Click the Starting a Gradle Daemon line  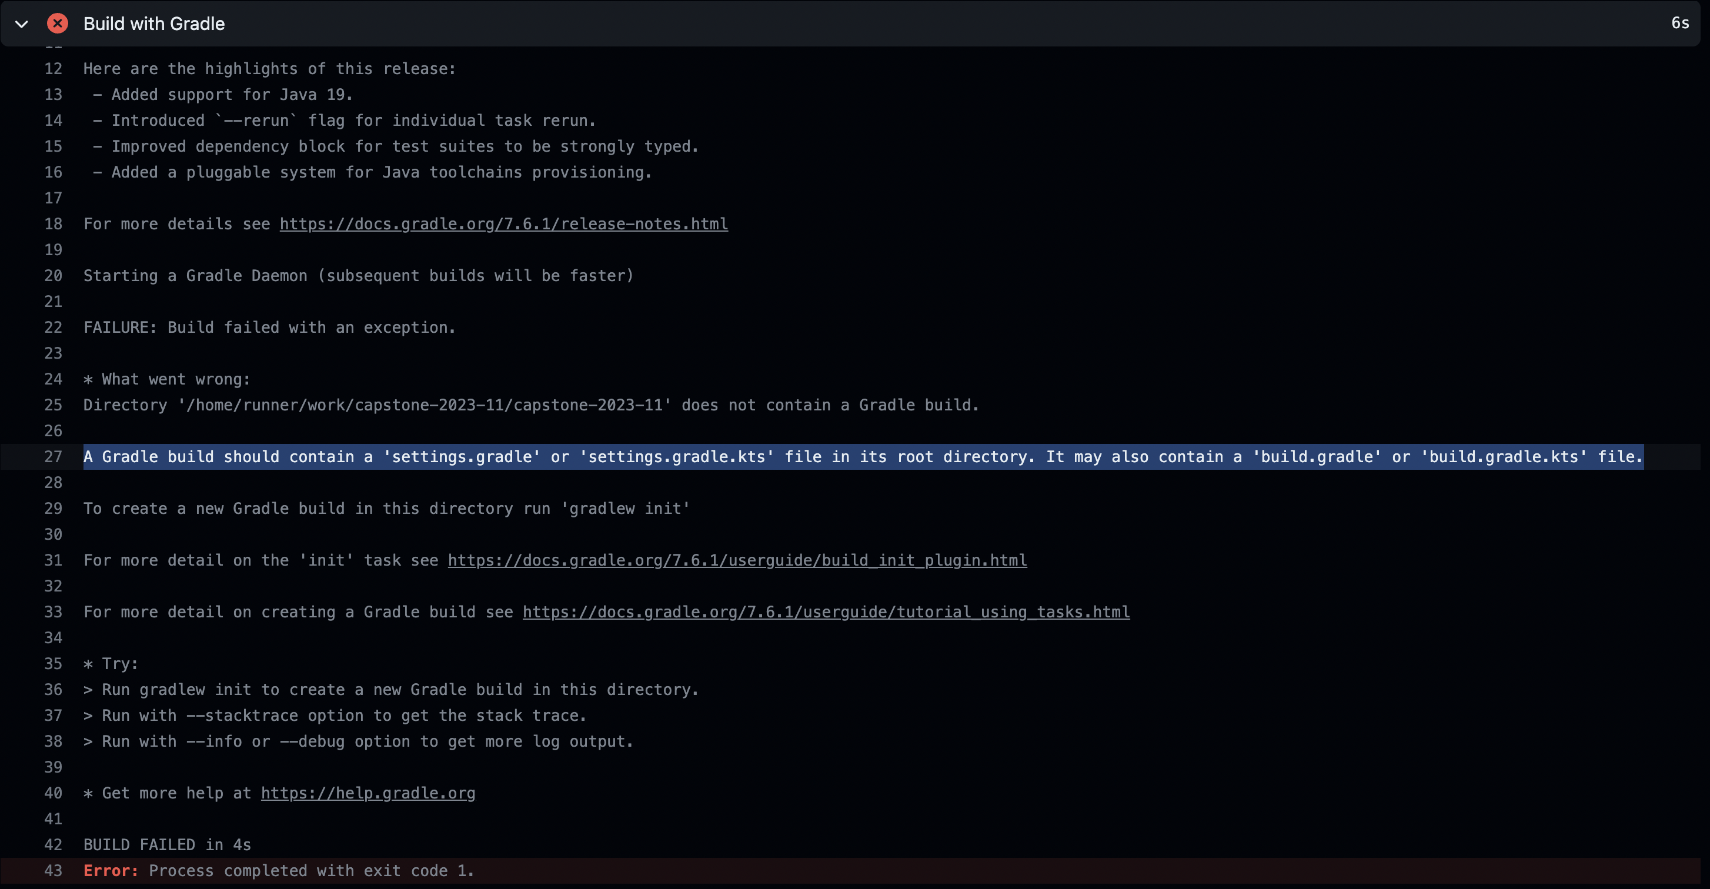pyautogui.click(x=359, y=276)
